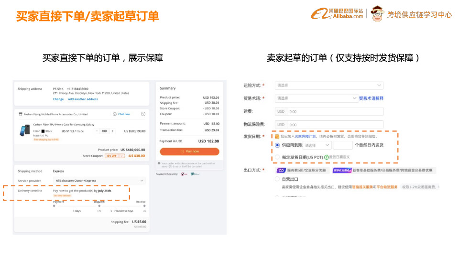Click the Add another address link
The height and width of the screenshot is (258, 459).
tap(83, 99)
